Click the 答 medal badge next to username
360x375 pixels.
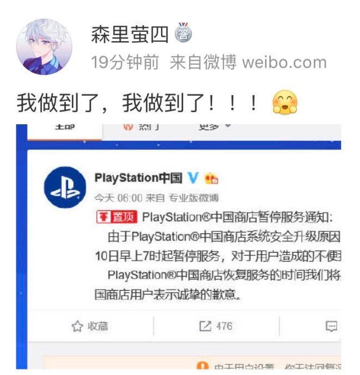pos(184,32)
